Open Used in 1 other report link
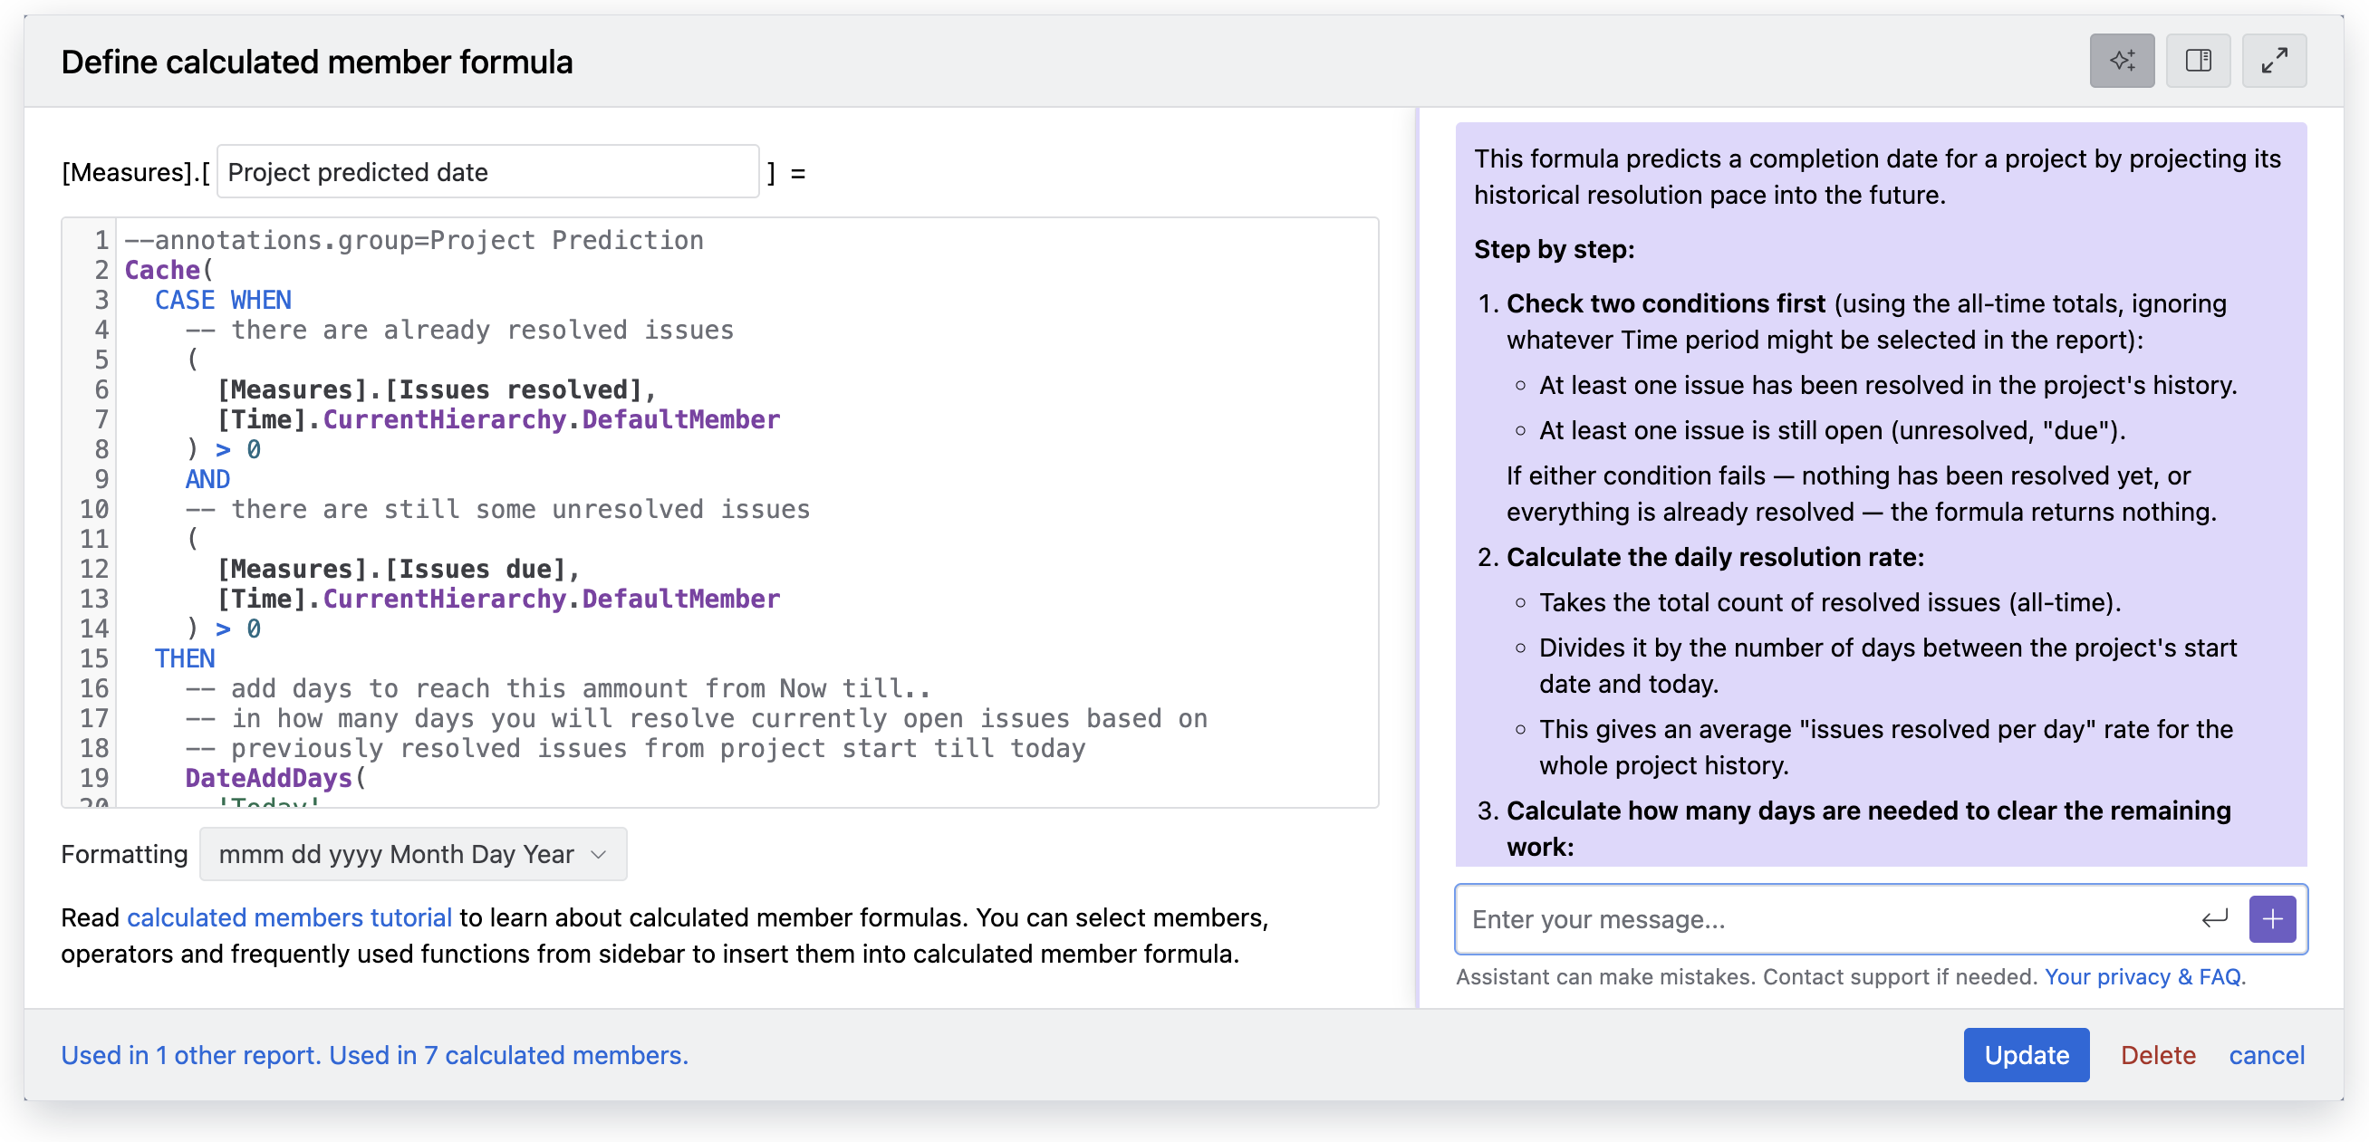Screen dimensions: 2369x1142 [x=191, y=1056]
